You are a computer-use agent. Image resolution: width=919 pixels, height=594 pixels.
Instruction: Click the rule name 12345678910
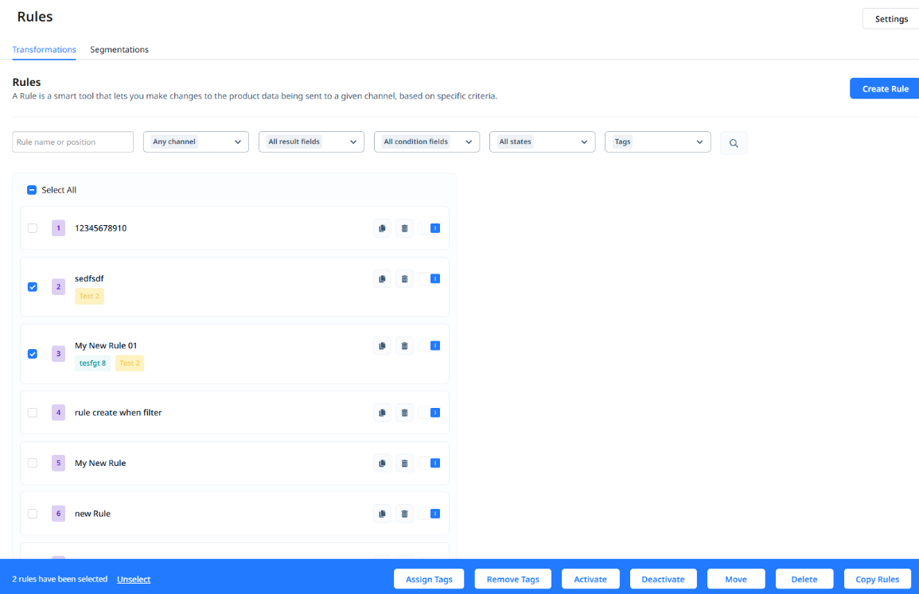point(100,228)
